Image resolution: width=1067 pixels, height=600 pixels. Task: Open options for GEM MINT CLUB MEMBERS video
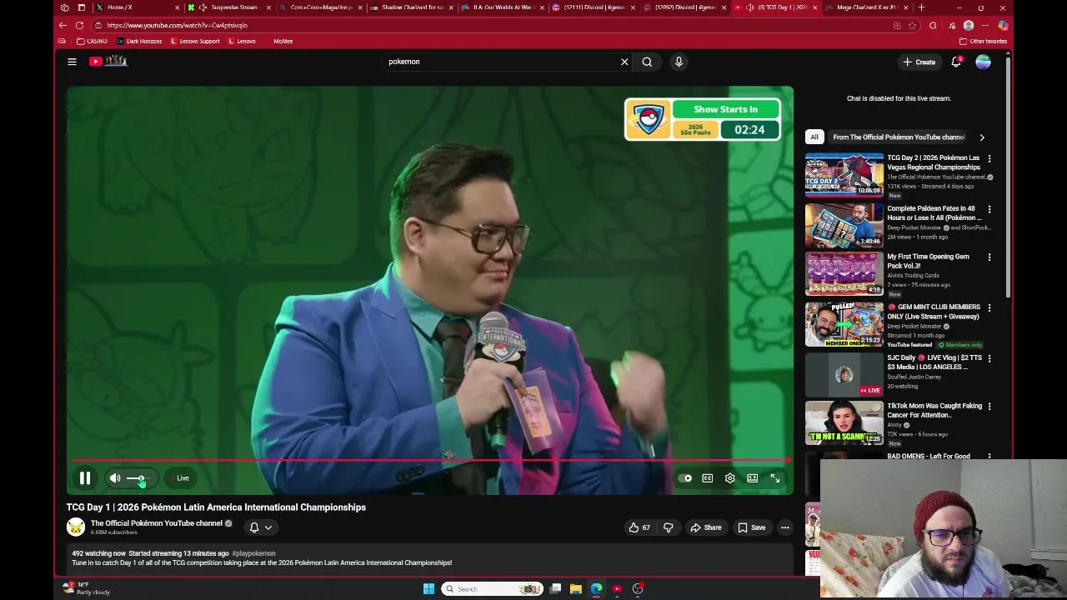[x=989, y=307]
